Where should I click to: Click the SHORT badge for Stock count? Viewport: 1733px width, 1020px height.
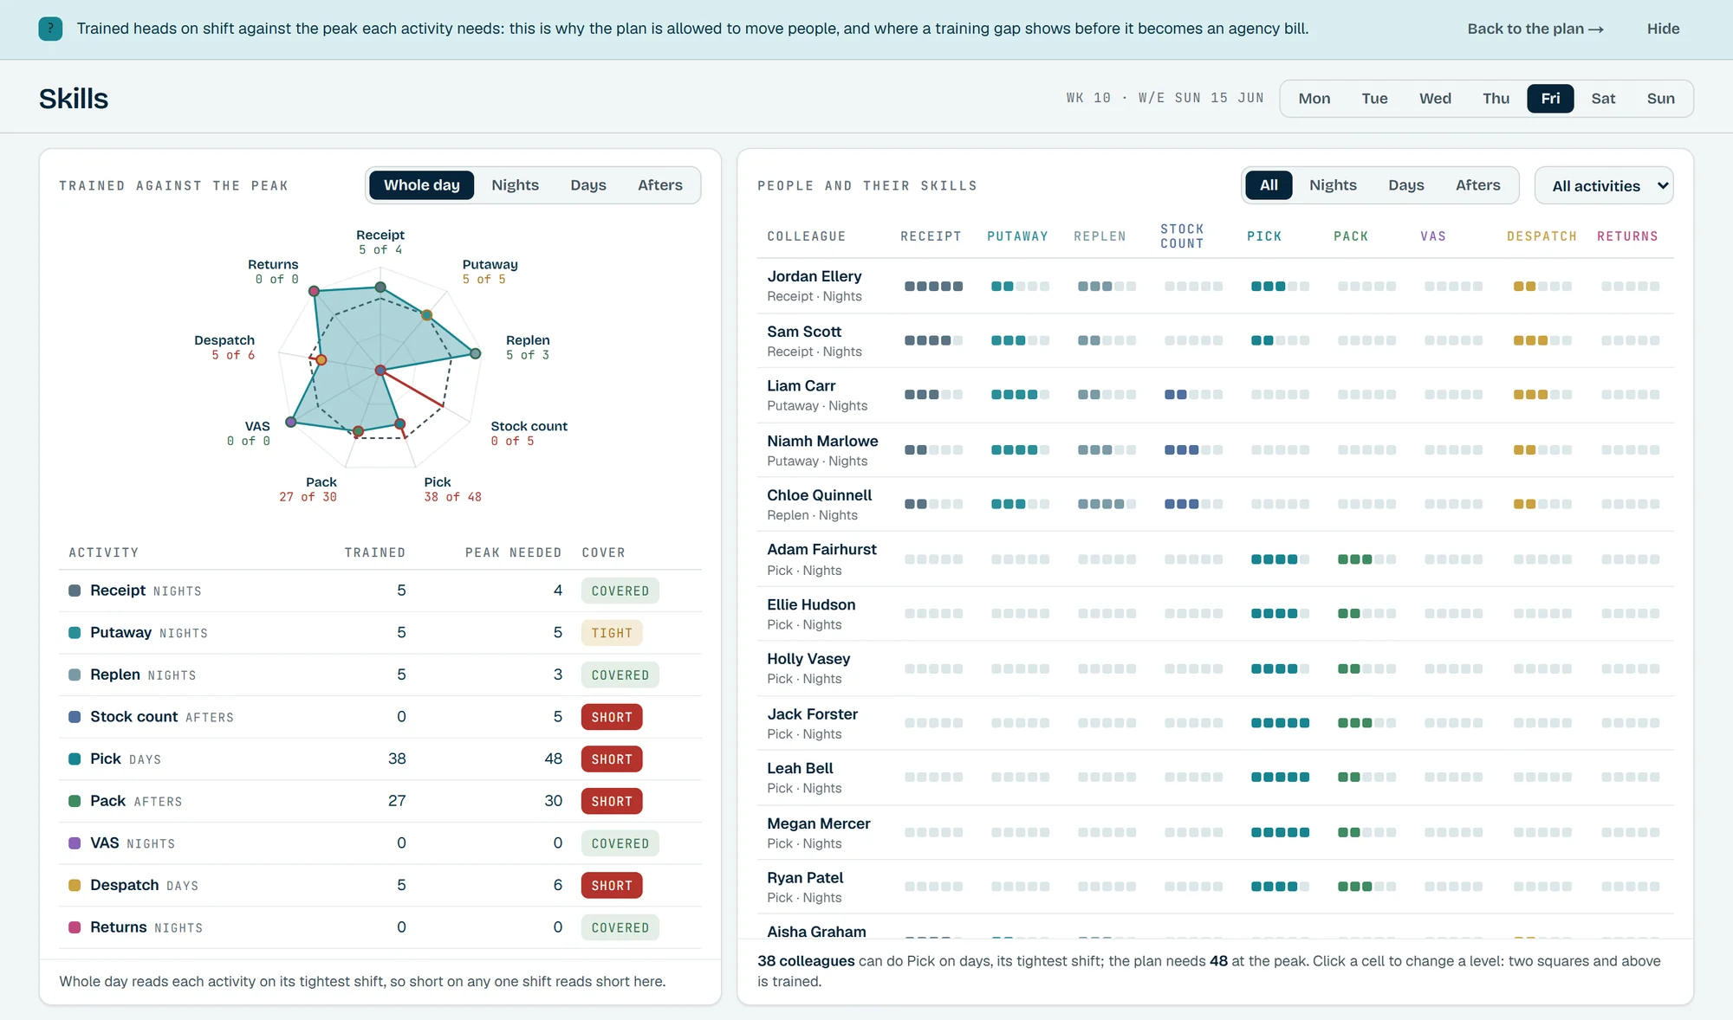612,717
